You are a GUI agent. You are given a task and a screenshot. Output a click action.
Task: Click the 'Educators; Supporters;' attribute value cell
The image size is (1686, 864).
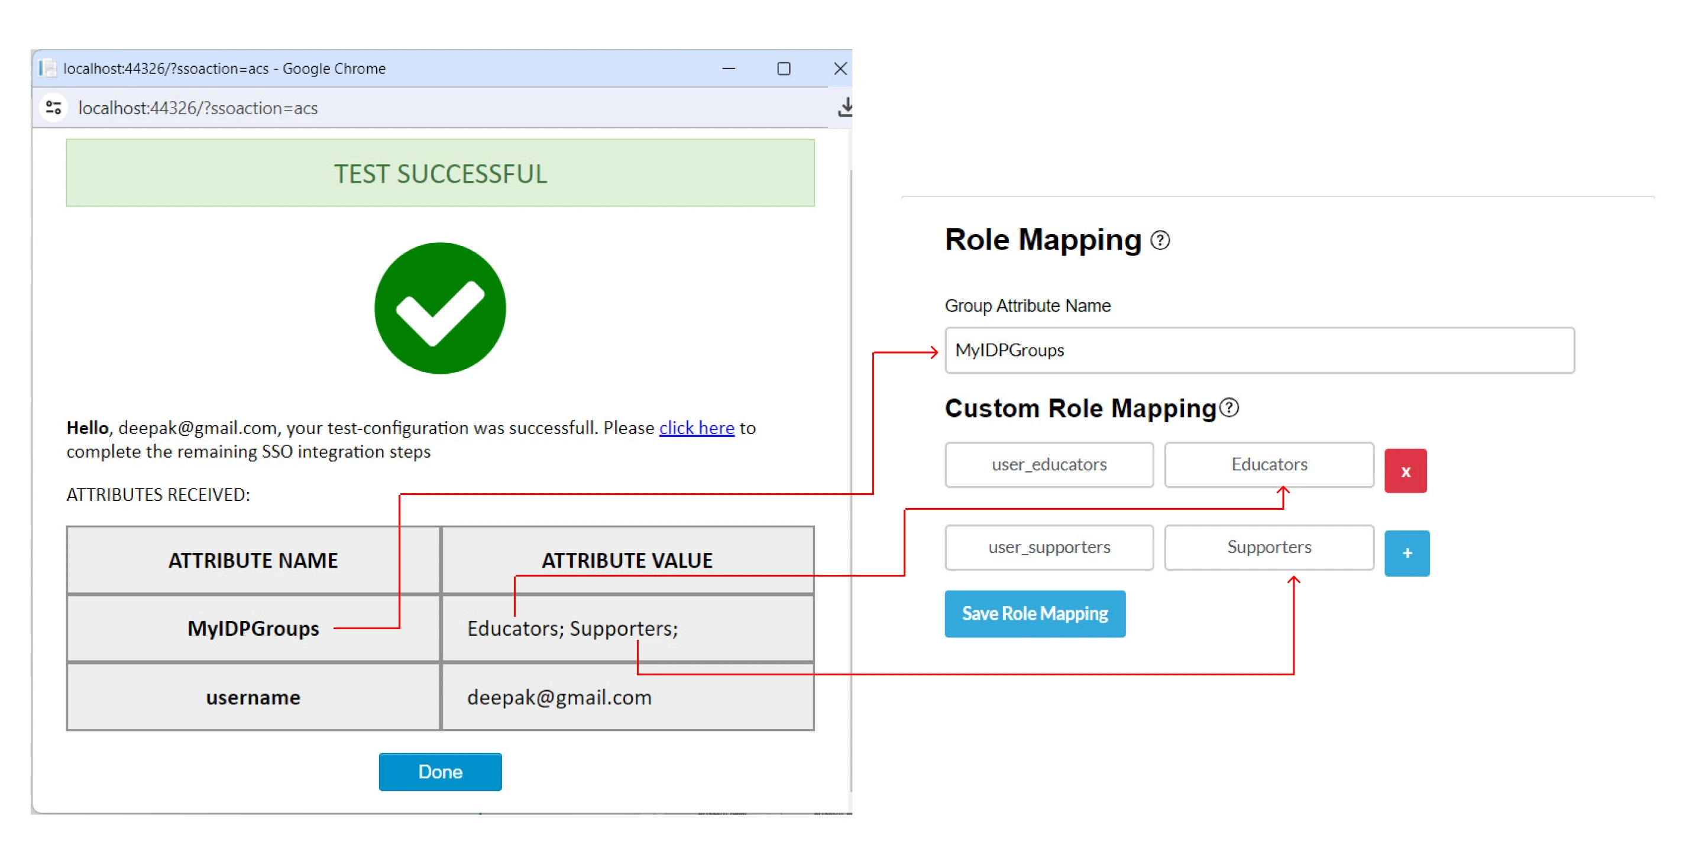tap(627, 627)
